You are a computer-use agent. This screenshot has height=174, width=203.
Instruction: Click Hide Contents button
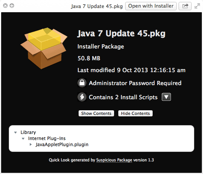[x=135, y=113]
